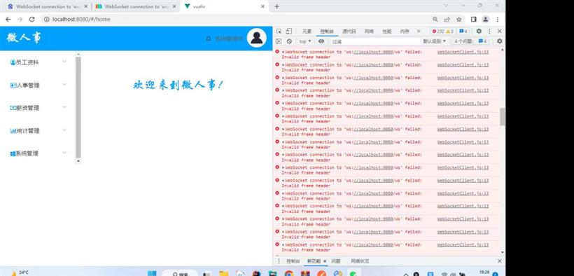Click the user avatar in the header

coord(257,38)
